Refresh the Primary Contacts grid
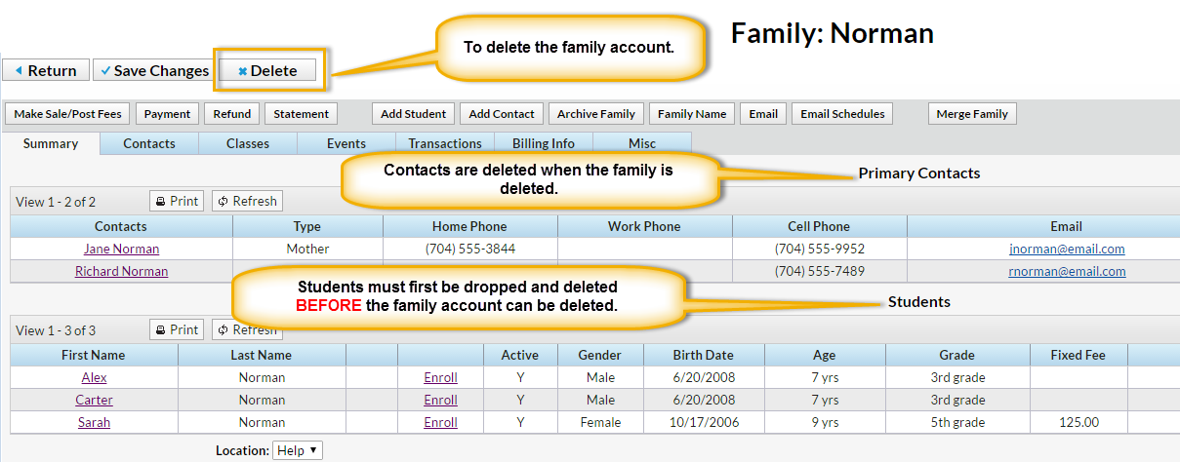 pyautogui.click(x=247, y=201)
